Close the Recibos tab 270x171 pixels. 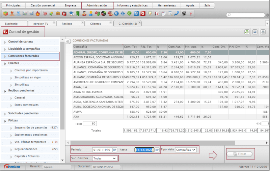tap(82, 23)
